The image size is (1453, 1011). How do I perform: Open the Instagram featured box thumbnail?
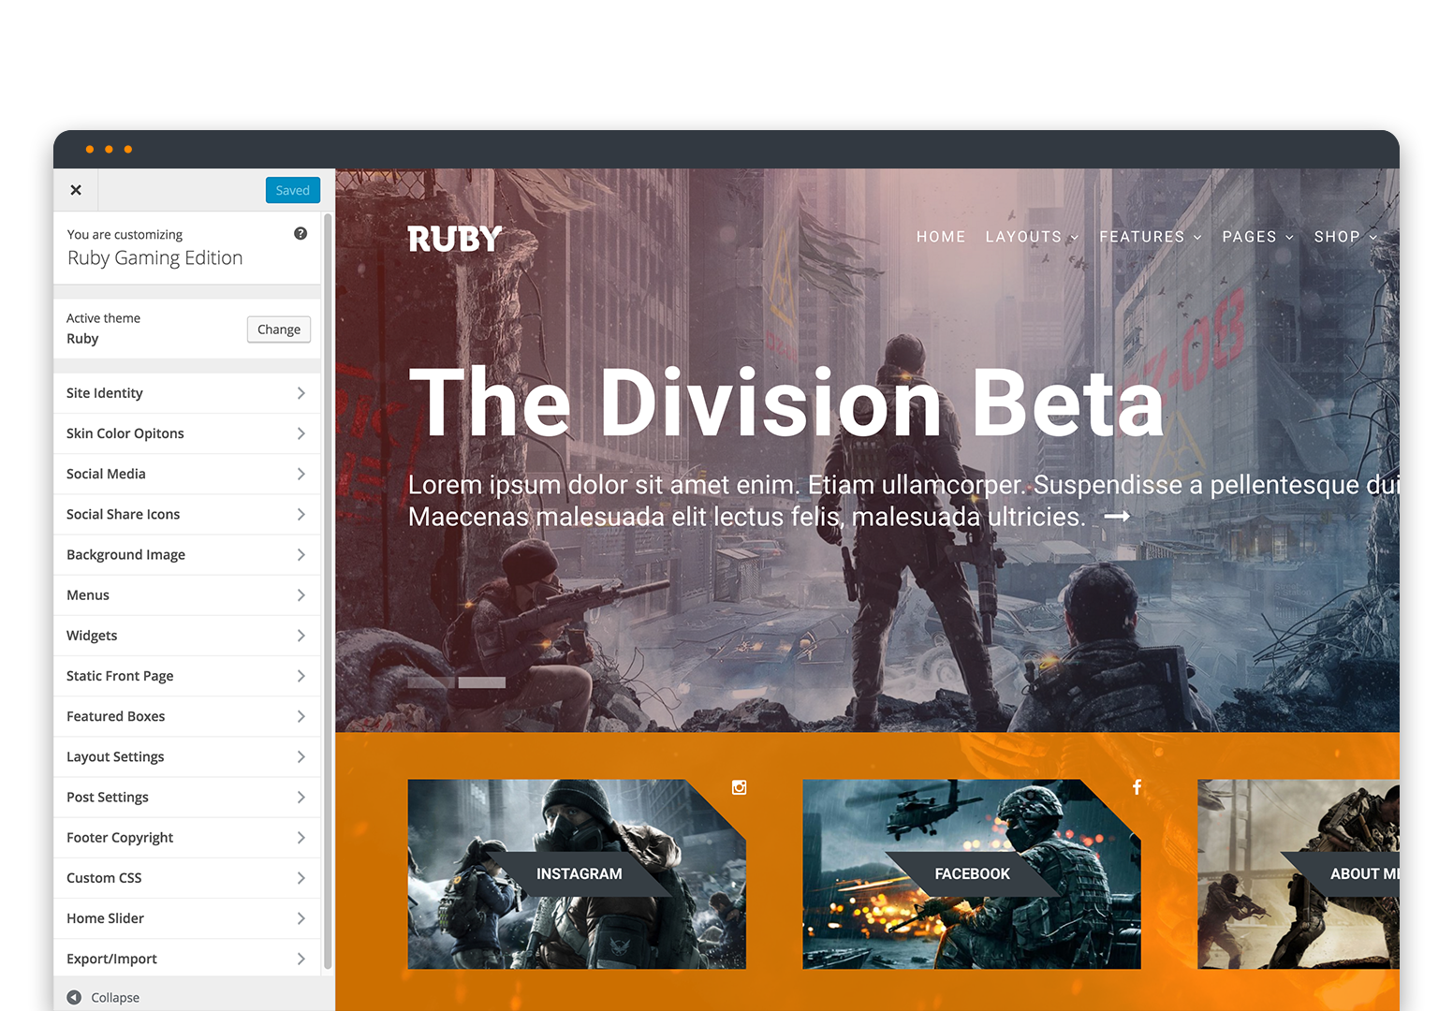pyautogui.click(x=577, y=874)
